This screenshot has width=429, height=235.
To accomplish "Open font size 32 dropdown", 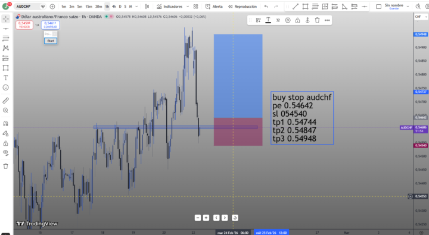I will click(x=278, y=20).
